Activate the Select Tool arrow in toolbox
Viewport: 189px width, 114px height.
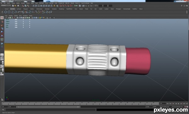tap(2, 18)
